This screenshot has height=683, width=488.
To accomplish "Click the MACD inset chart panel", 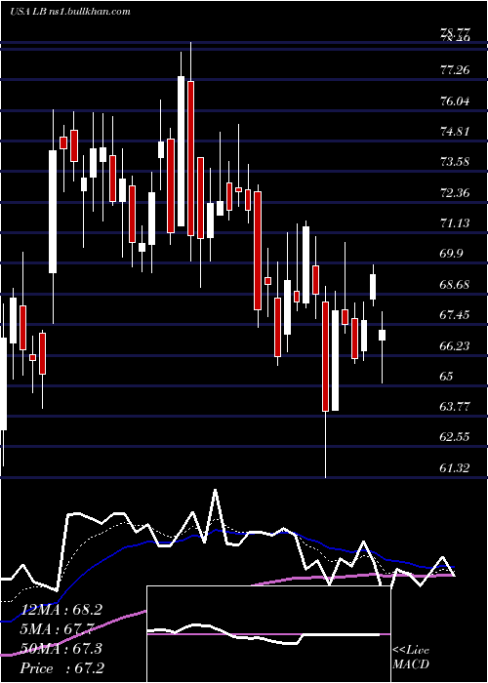I will coord(268,634).
